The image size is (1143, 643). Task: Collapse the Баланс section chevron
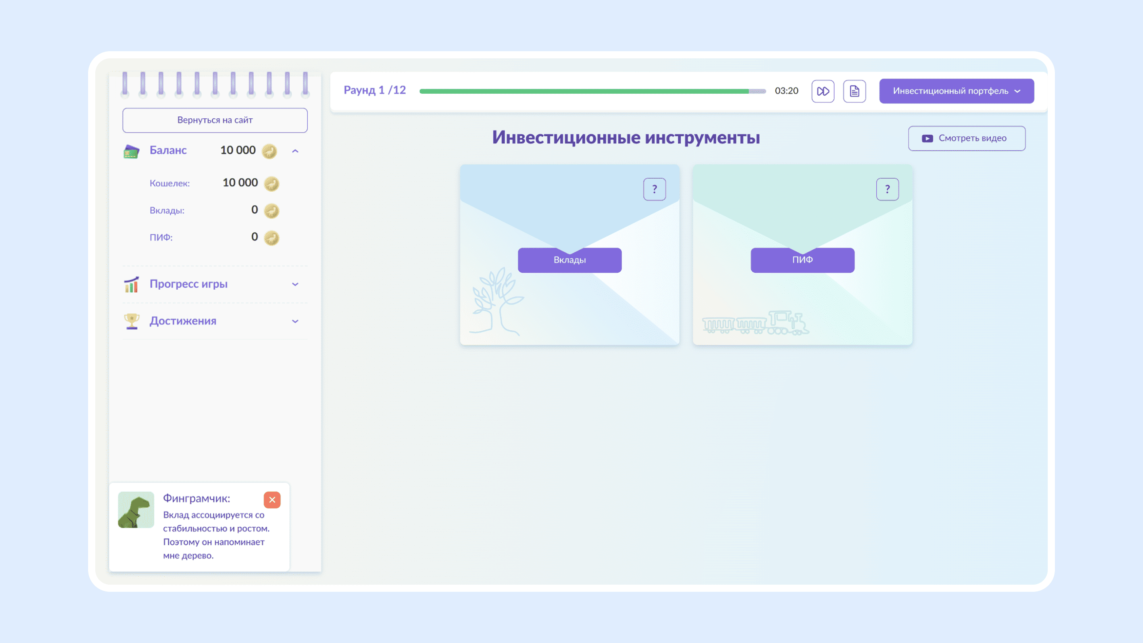tap(295, 151)
